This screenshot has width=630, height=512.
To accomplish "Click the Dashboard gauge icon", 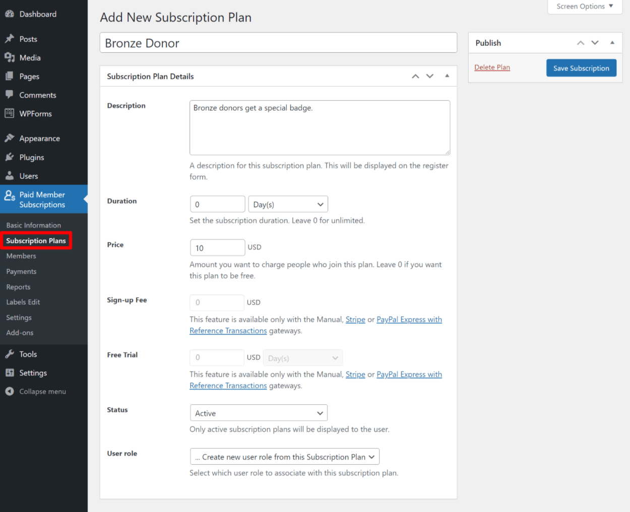I will click(9, 14).
